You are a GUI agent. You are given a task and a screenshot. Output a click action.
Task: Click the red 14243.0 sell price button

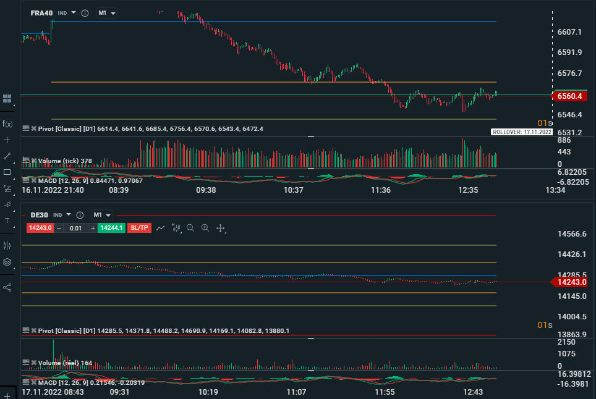coord(40,228)
